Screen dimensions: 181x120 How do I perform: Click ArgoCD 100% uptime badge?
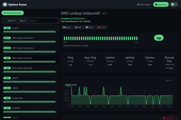coord(7,28)
